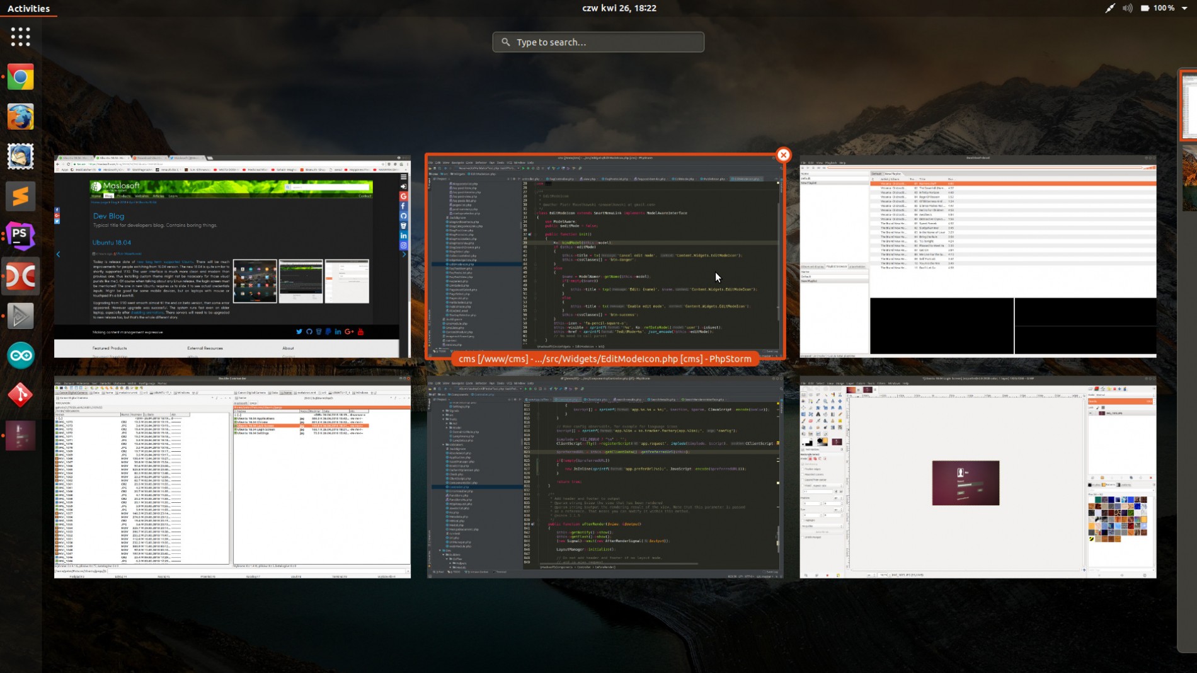Click the Facebook icon on the Maslosoft blog sidebar
Screen dimensions: 1197x673
[403, 206]
